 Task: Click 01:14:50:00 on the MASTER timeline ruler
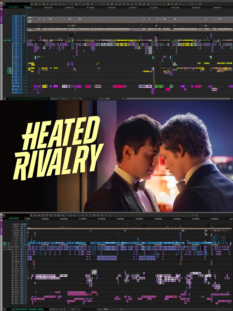[x=90, y=8]
